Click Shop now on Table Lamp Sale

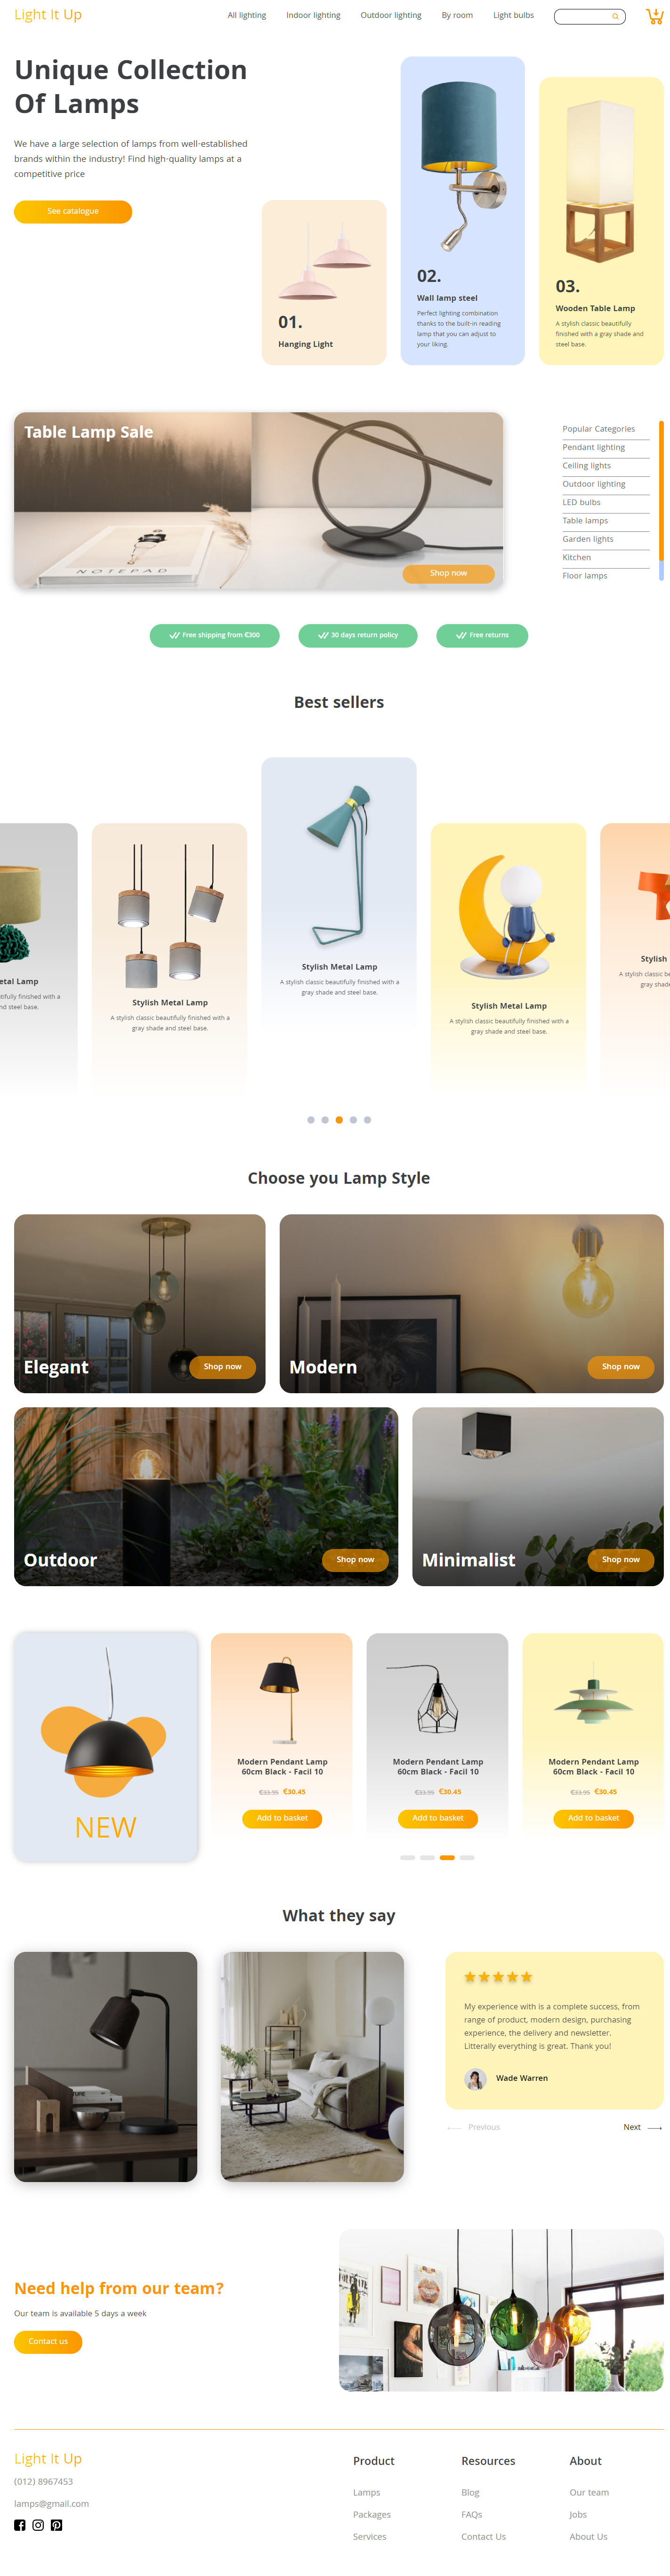pyautogui.click(x=448, y=573)
